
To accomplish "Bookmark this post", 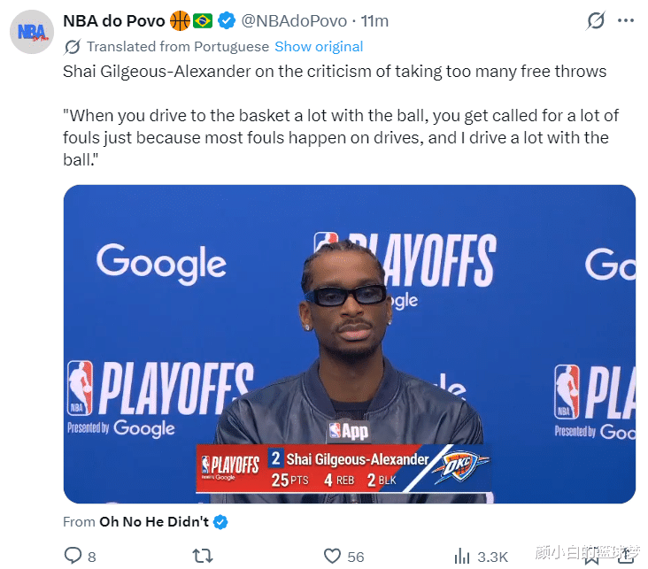I will (591, 556).
